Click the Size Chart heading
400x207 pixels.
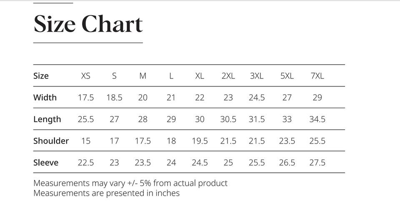tap(88, 24)
